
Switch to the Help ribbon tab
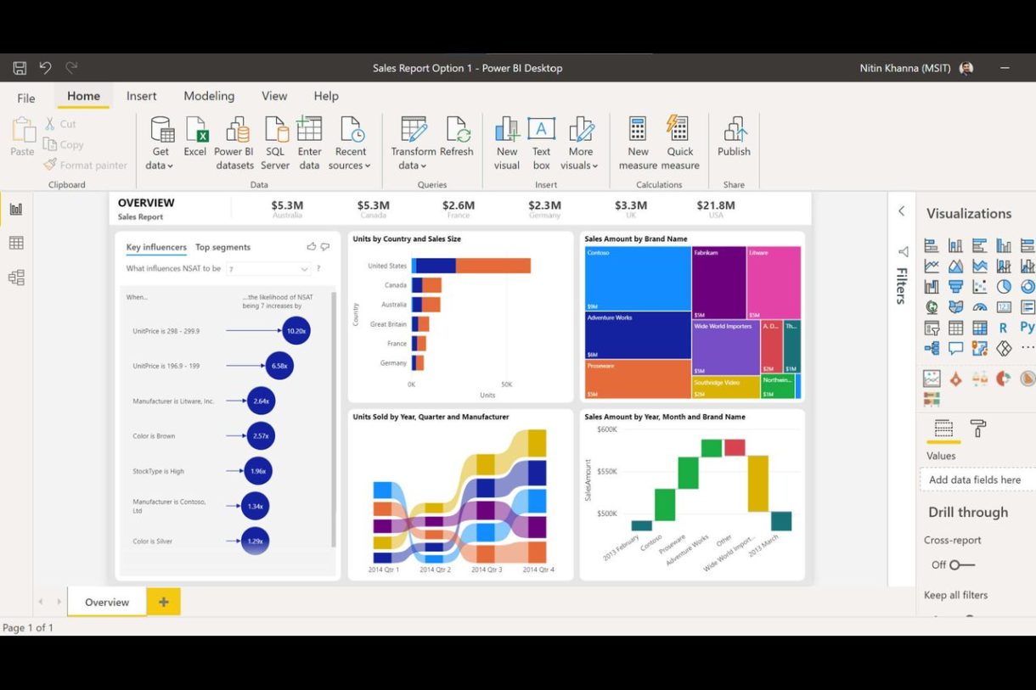tap(326, 96)
